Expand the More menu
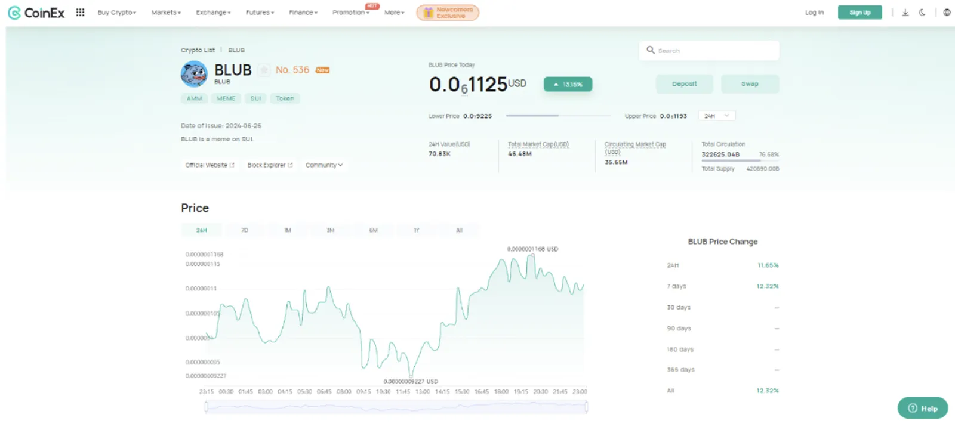955x433 pixels. (395, 13)
